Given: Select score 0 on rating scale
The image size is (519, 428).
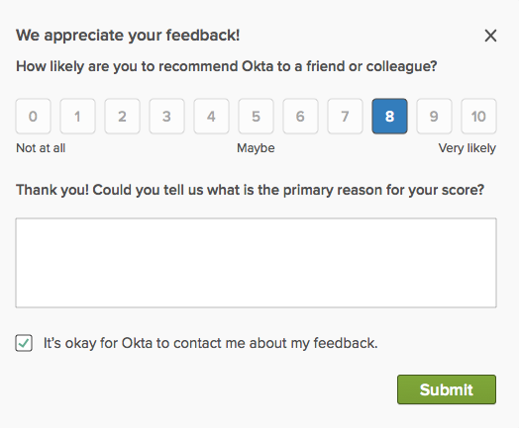Looking at the screenshot, I should click(x=33, y=117).
